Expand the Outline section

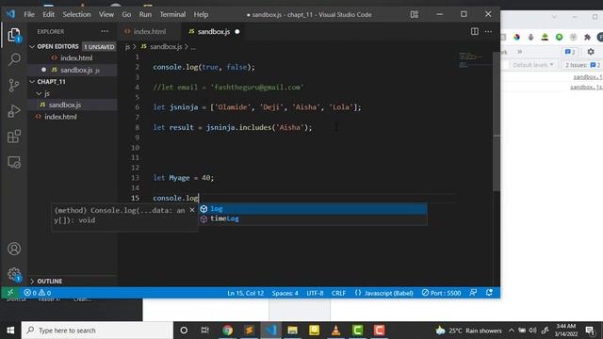pyautogui.click(x=73, y=281)
